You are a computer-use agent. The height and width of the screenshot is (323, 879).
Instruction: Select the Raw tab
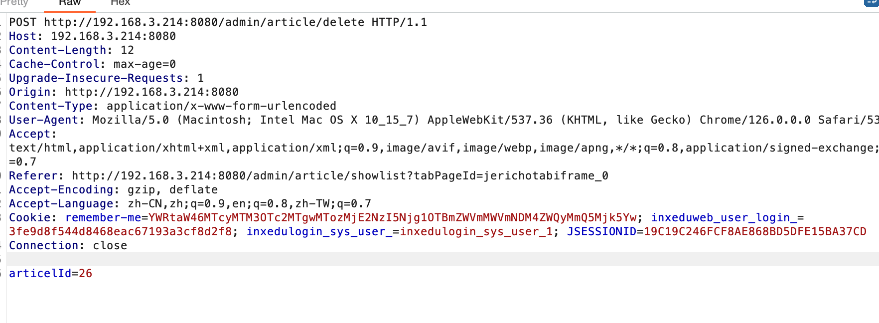point(70,2)
